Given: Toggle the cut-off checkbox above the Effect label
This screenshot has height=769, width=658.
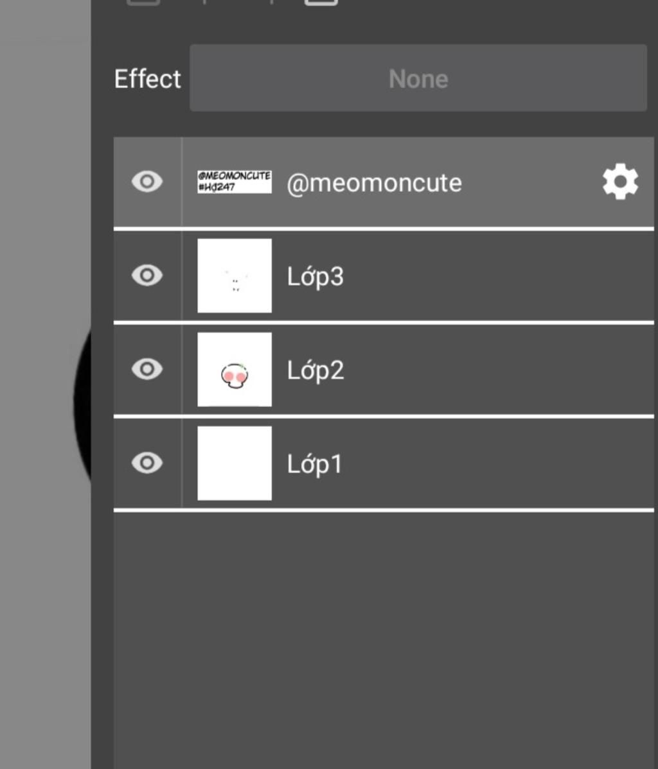Looking at the screenshot, I should (143, 2).
